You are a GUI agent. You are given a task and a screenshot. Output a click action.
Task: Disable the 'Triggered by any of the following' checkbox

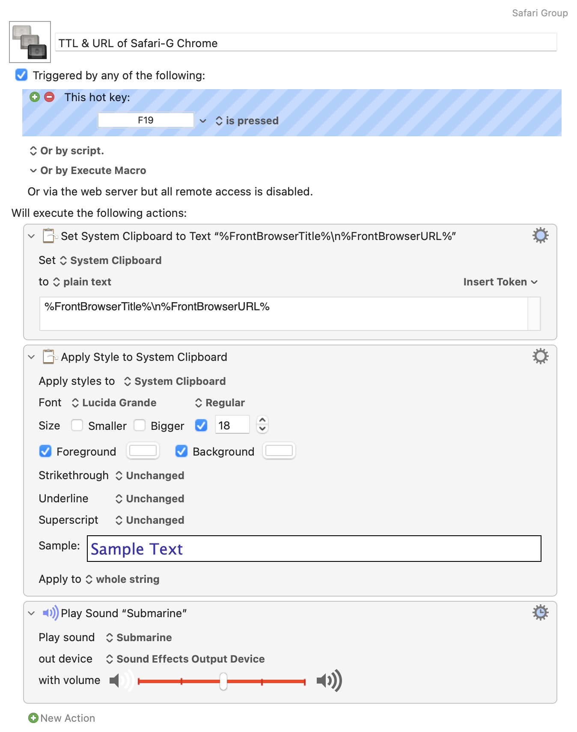(x=21, y=75)
